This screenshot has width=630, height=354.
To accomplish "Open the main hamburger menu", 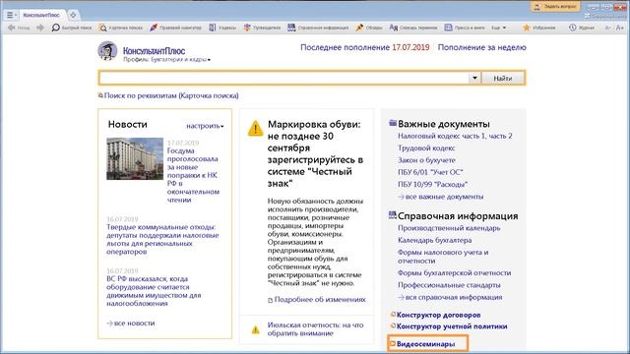I will (x=11, y=16).
